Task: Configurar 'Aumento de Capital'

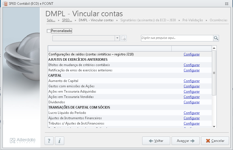Action: [x=192, y=81]
